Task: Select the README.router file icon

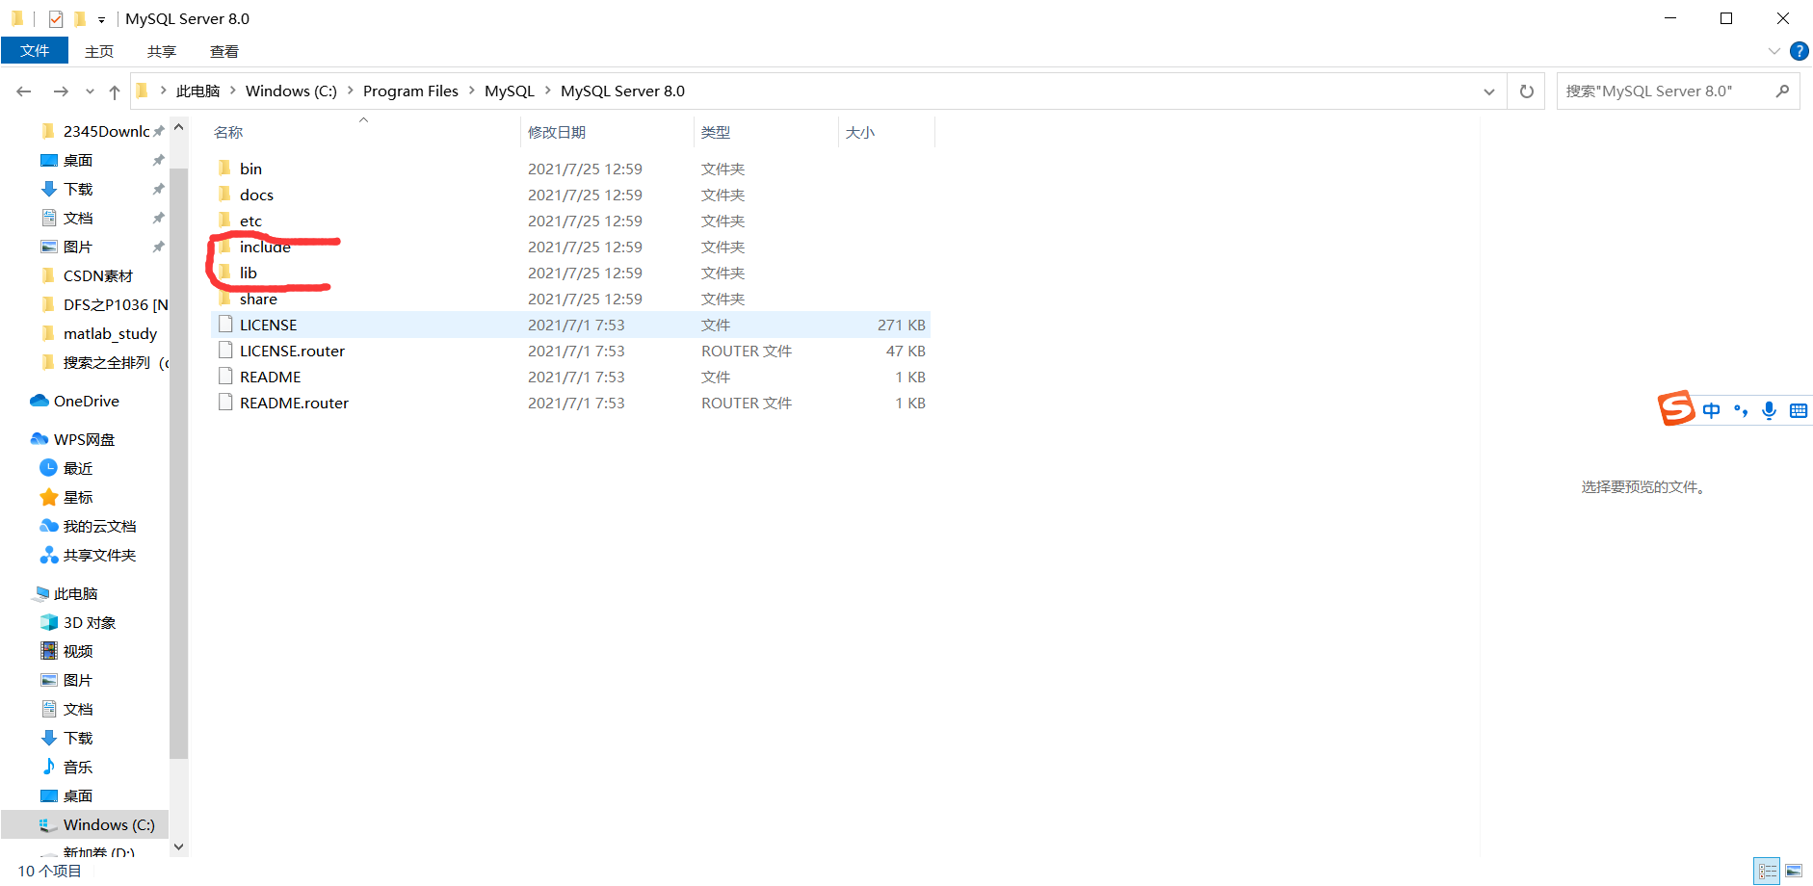Action: 225,403
